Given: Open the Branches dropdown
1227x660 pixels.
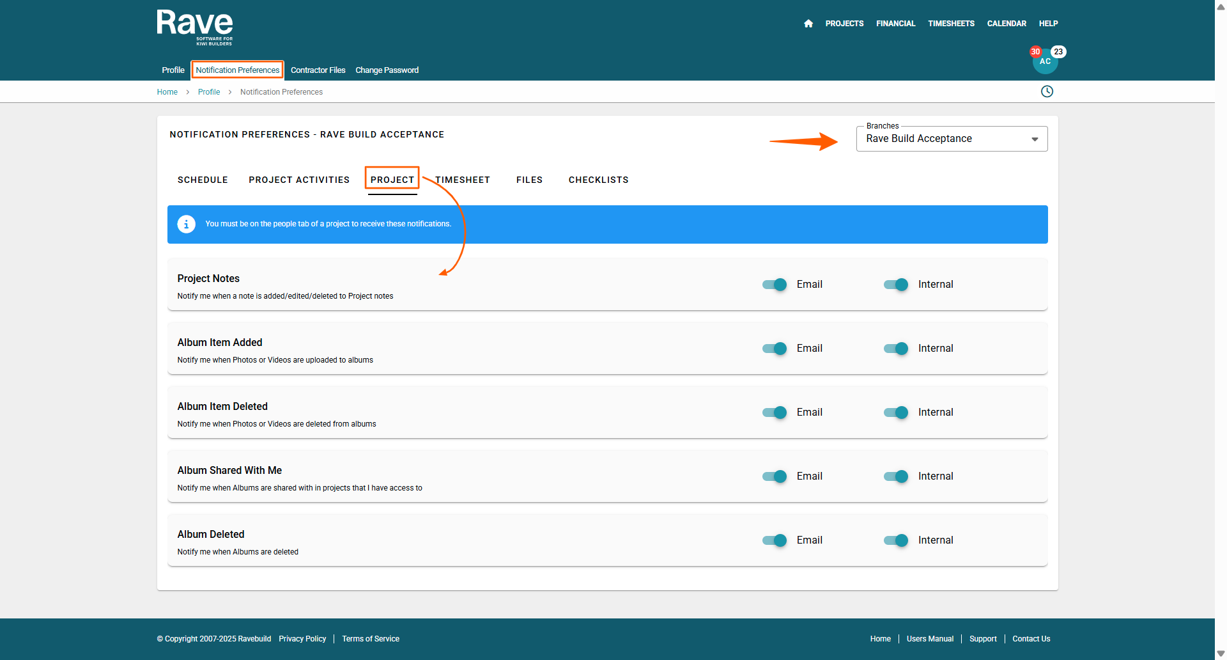Looking at the screenshot, I should 952,139.
